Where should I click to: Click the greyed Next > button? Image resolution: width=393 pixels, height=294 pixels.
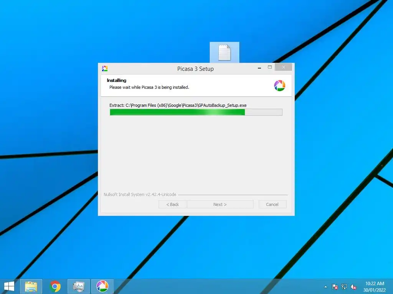click(x=220, y=204)
